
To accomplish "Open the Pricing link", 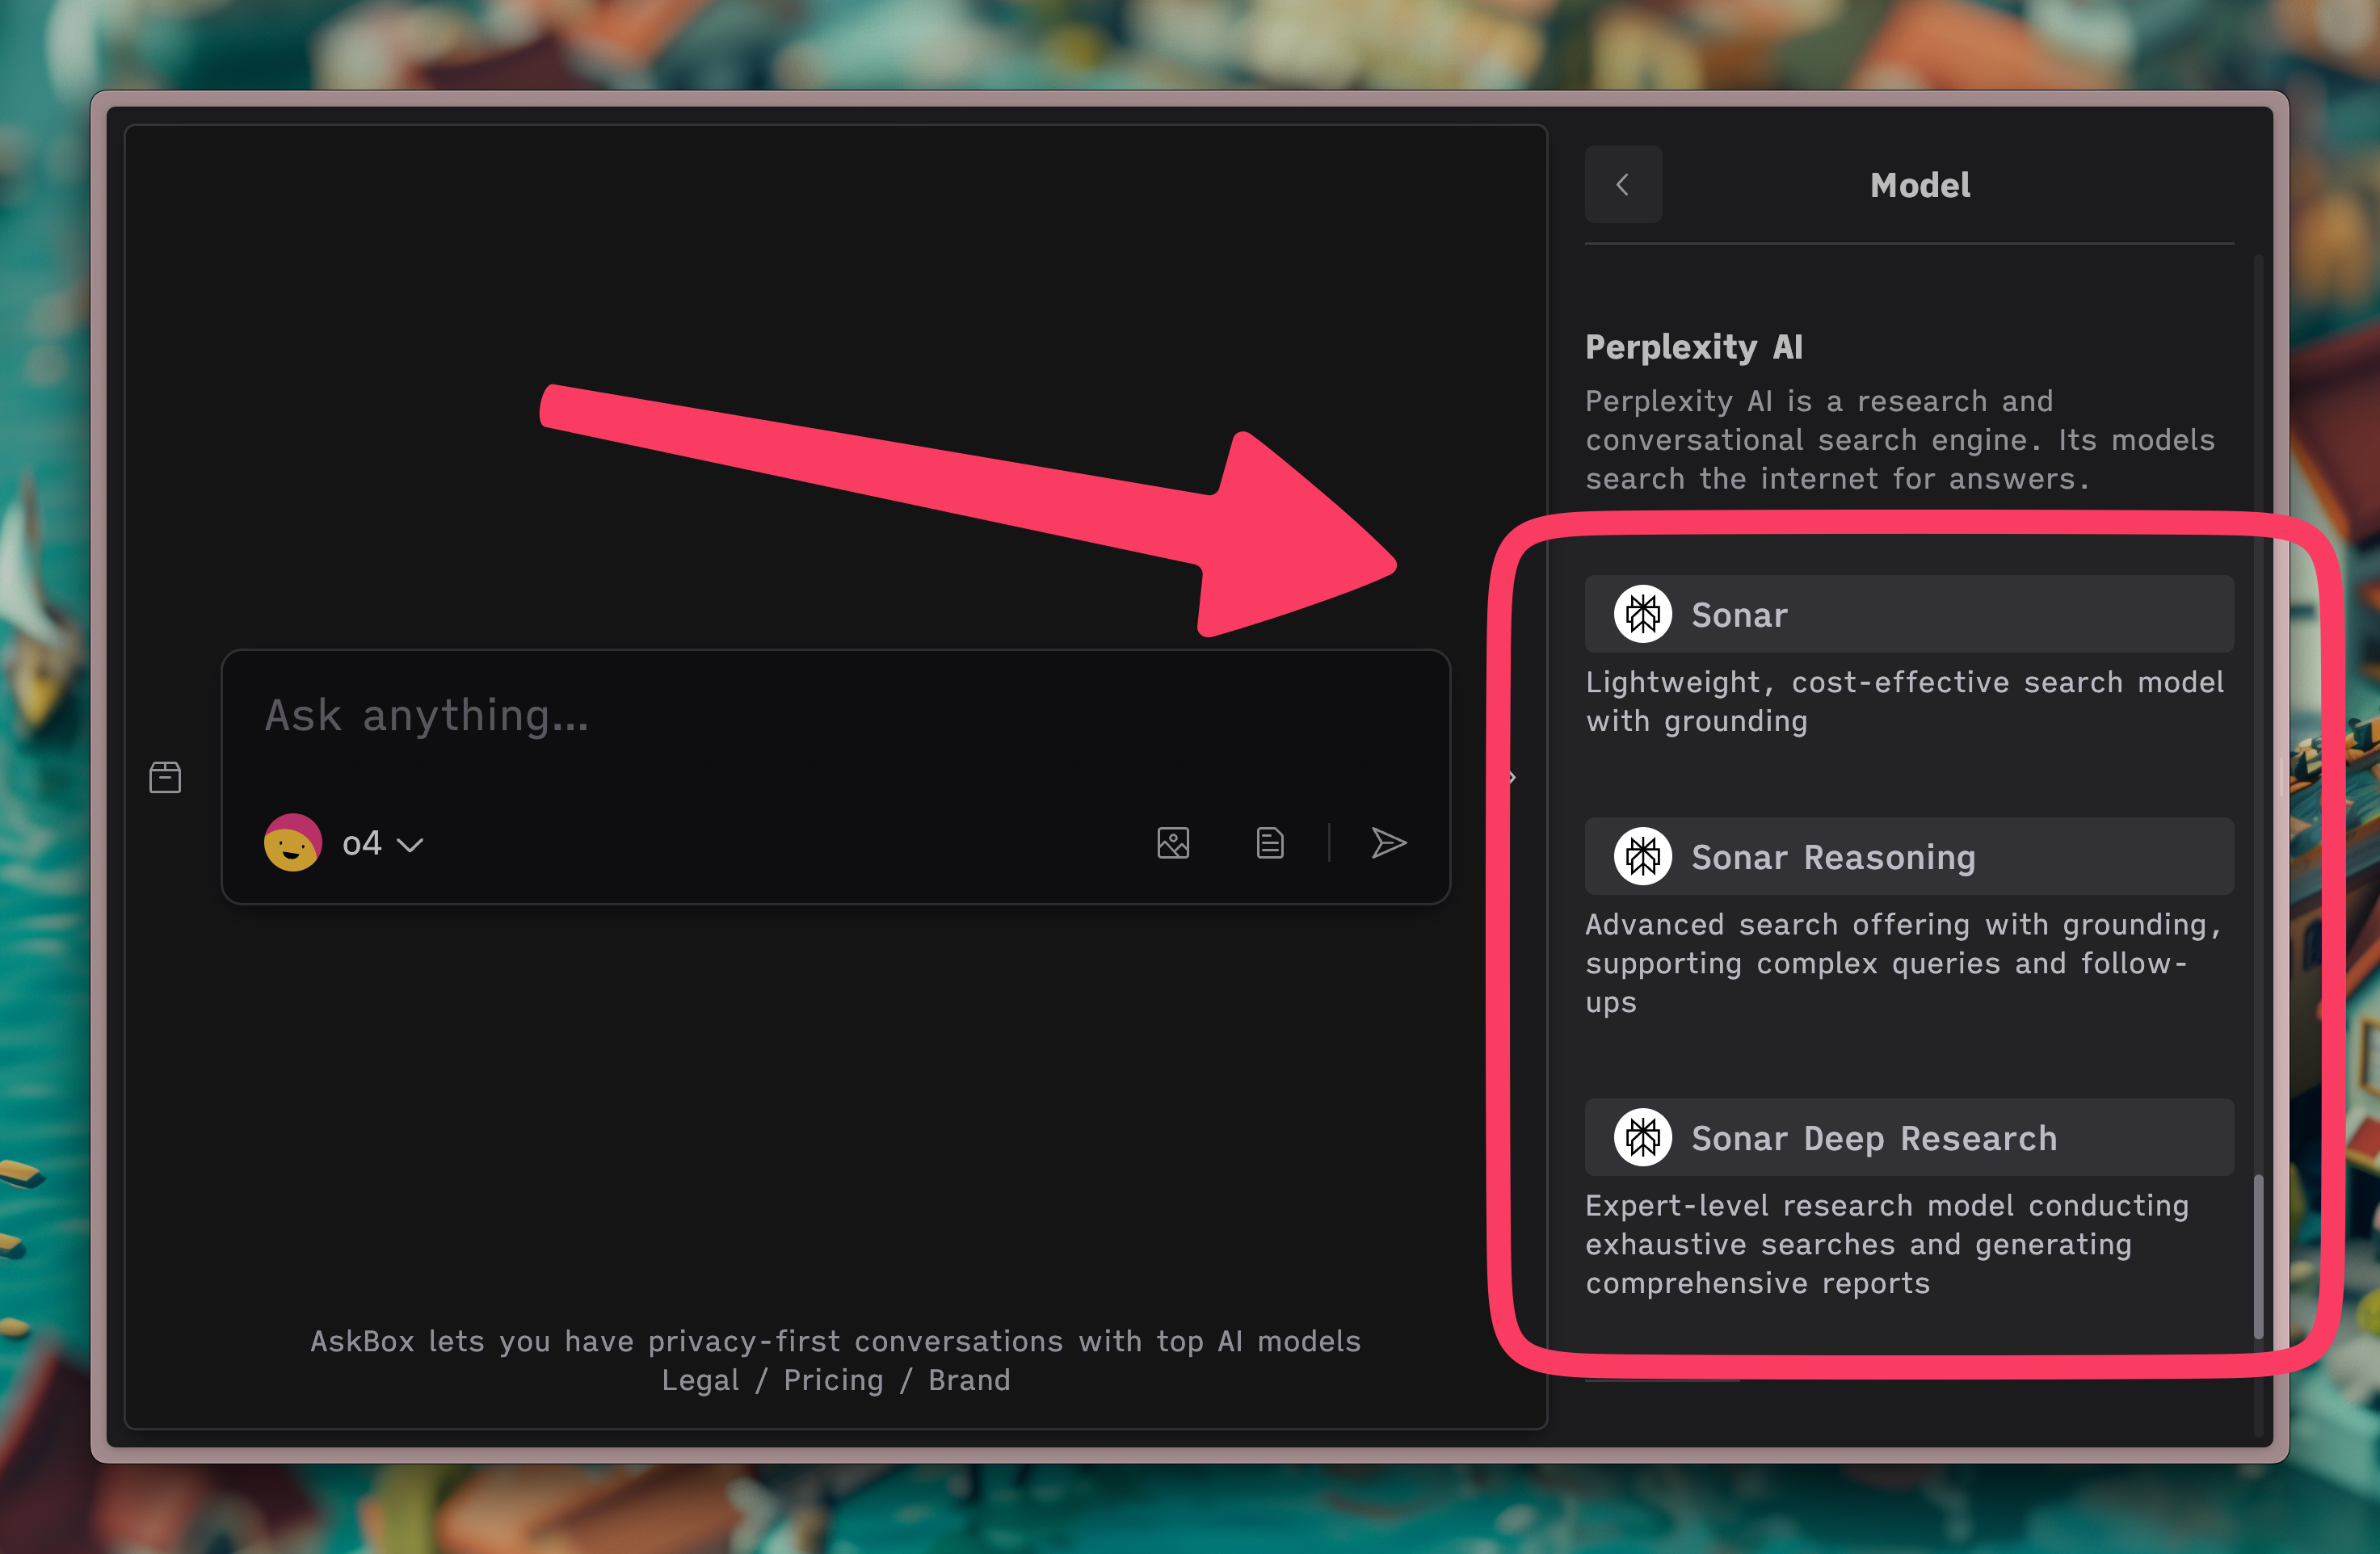I will click(834, 1381).
